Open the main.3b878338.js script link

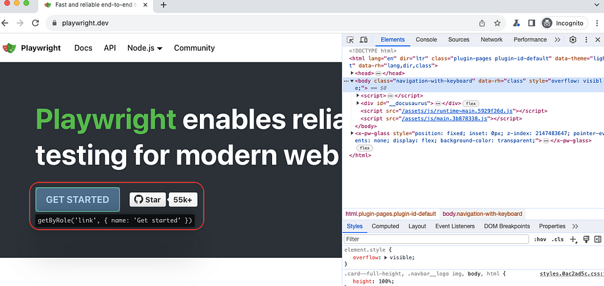tap(445, 119)
